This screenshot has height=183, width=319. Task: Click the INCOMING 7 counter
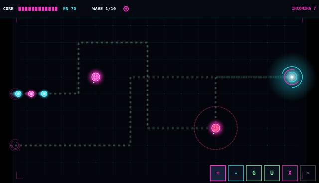coord(304,8)
